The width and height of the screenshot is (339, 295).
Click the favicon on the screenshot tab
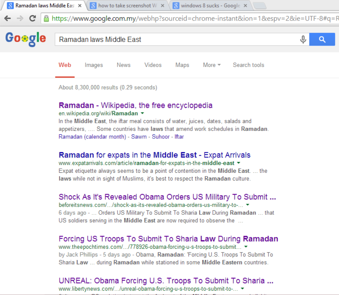(93, 6)
